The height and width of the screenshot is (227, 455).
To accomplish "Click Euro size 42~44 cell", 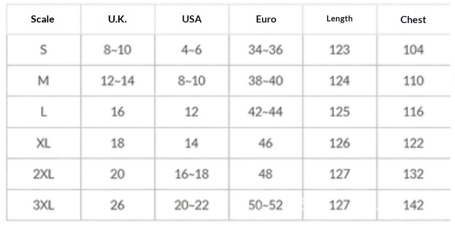I will click(x=265, y=112).
